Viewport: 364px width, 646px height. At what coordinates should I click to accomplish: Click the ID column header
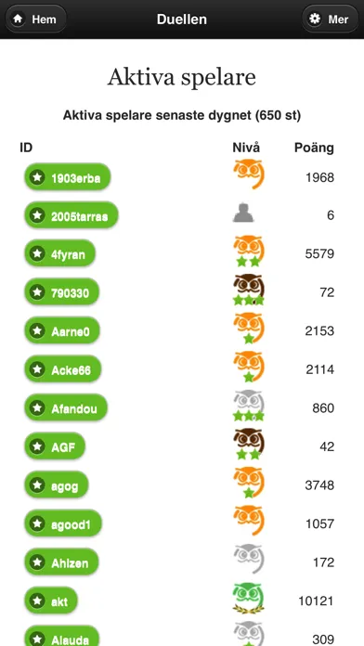[26, 148]
